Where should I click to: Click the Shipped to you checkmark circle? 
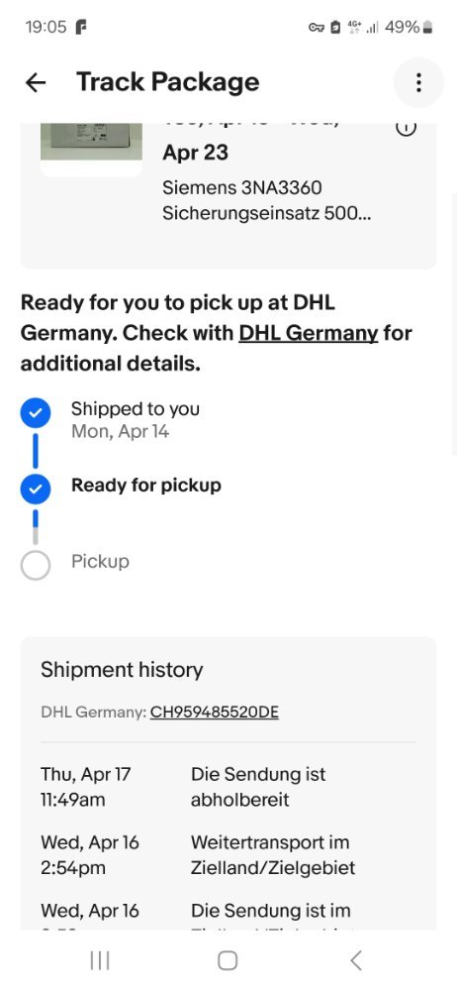[x=36, y=413]
